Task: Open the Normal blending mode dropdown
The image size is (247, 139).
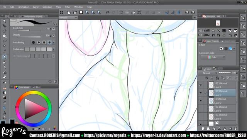Action: click(x=208, y=73)
